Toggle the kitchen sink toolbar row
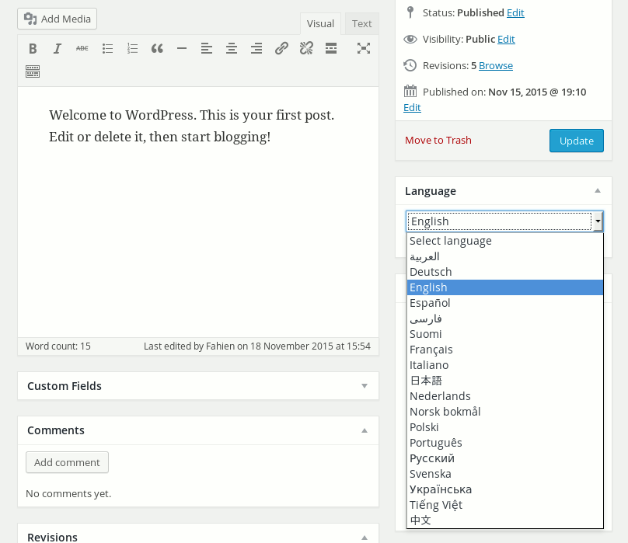This screenshot has width=628, height=543. coord(33,71)
